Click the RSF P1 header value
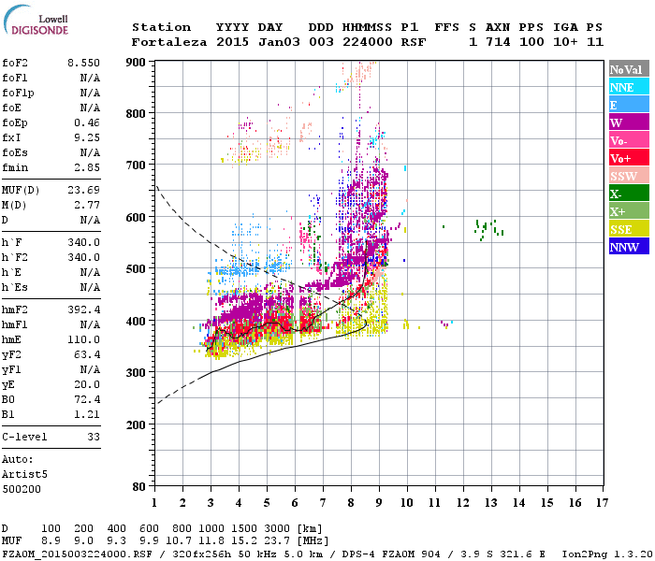 tap(414, 42)
